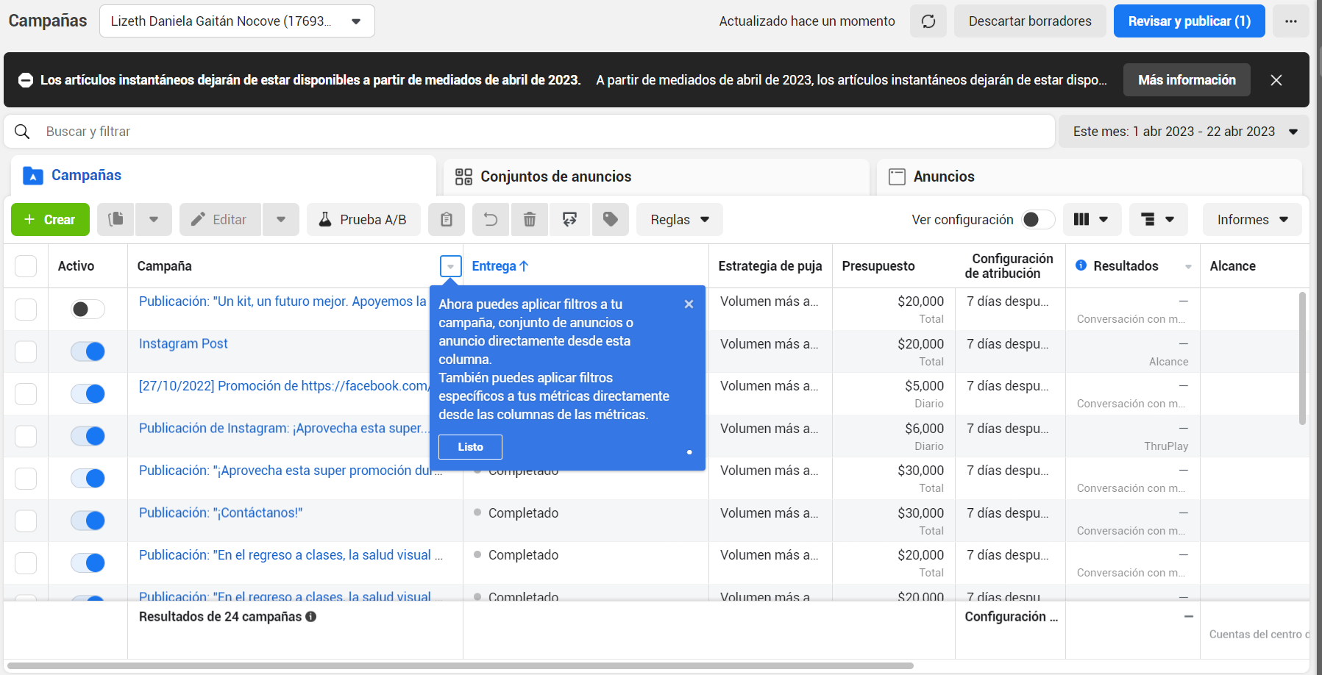Viewport: 1322px width, 675px height.
Task: Open the date range 'Este mes' dropdown
Action: tap(1184, 132)
